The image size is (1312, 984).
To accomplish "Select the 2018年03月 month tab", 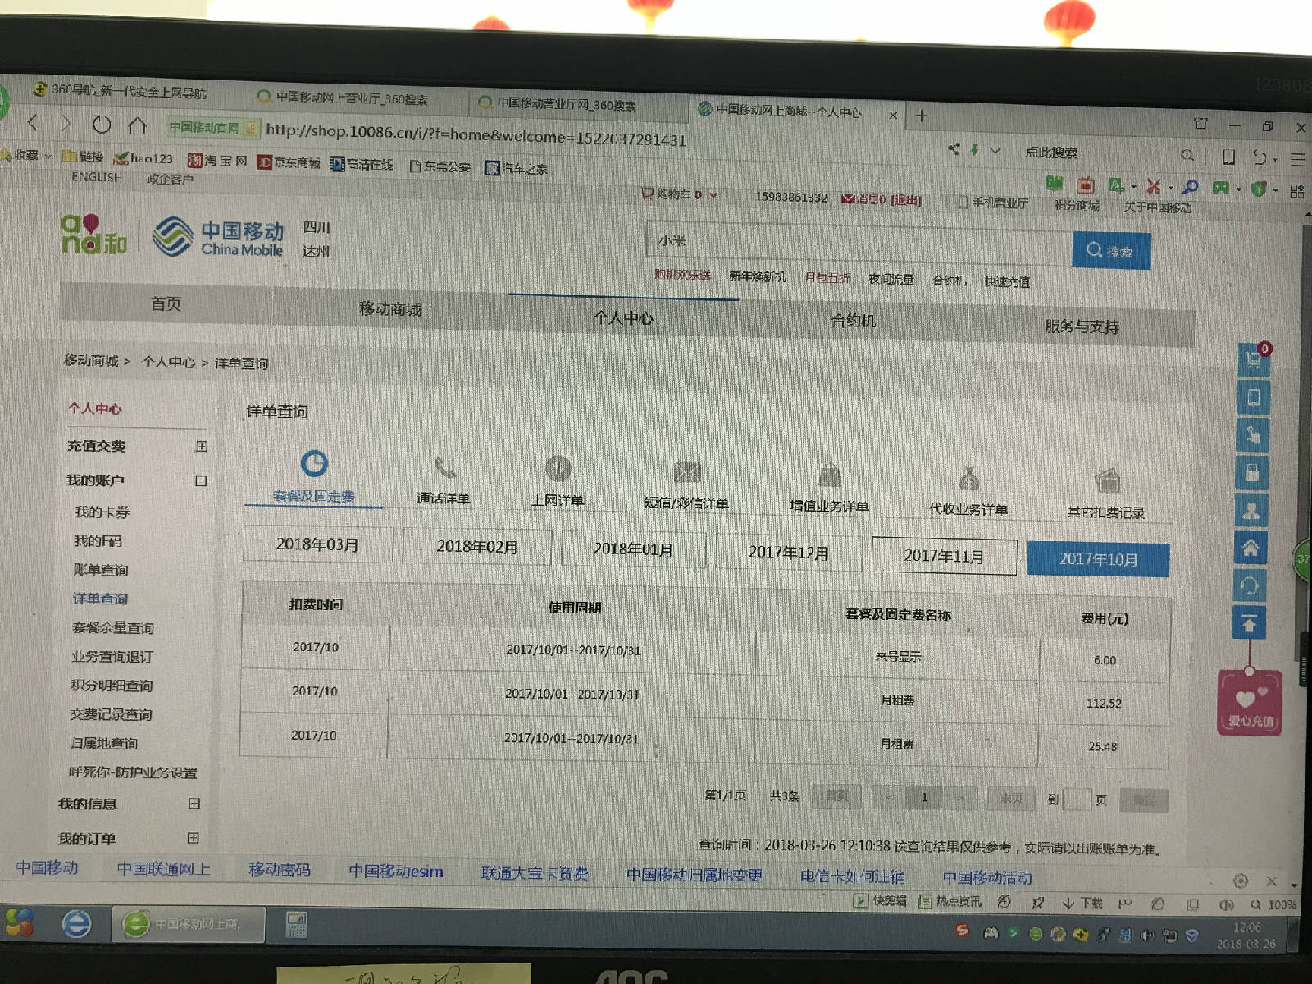I will (317, 544).
